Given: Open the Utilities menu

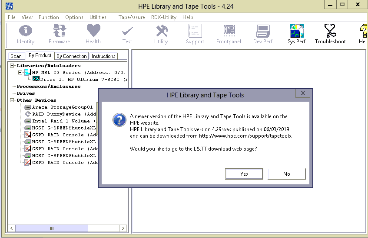Looking at the screenshot, I should coord(98,17).
